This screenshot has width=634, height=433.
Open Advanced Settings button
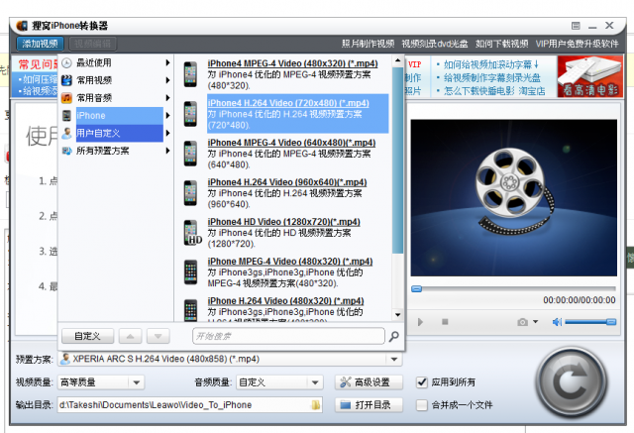pyautogui.click(x=369, y=382)
